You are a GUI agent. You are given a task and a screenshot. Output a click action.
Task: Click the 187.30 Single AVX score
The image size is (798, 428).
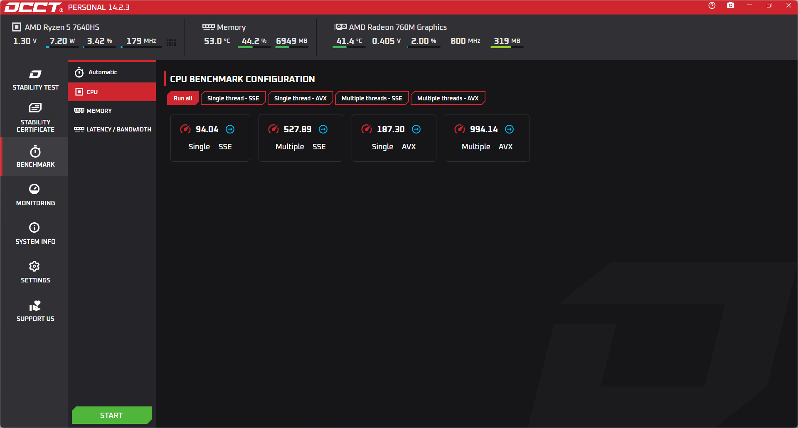tap(391, 129)
